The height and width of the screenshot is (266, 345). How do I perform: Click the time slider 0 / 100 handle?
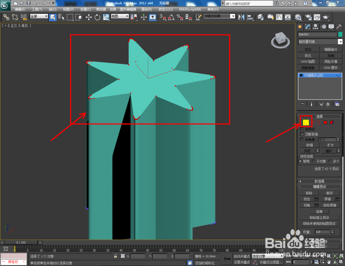coord(21,243)
